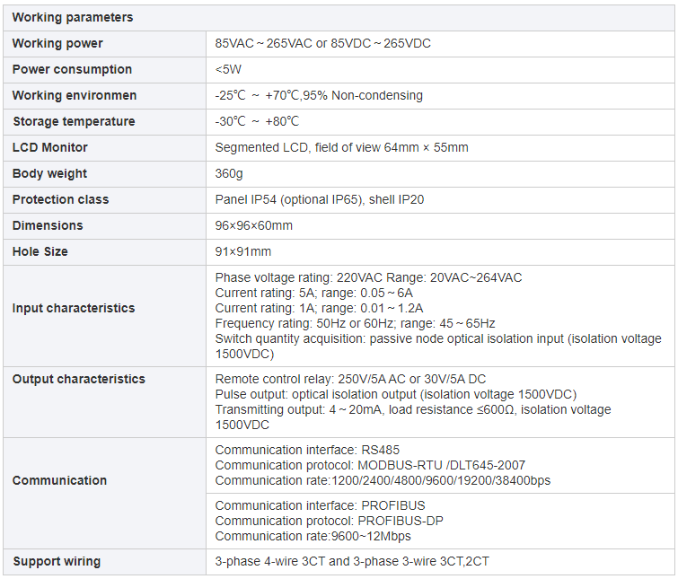678x579 pixels.
Task: Click the -30℃ ~ +80℃ storage value
Action: [x=257, y=121]
